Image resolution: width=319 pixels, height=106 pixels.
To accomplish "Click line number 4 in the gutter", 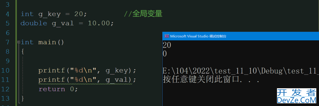I will tap(7, 14).
